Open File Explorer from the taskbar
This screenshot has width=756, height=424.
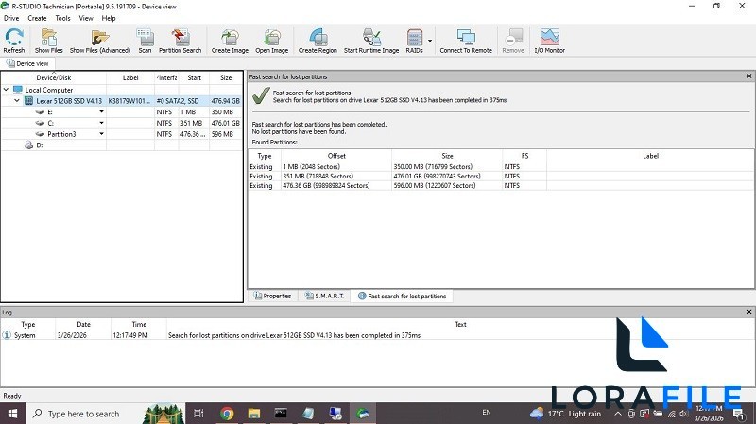tap(253, 414)
